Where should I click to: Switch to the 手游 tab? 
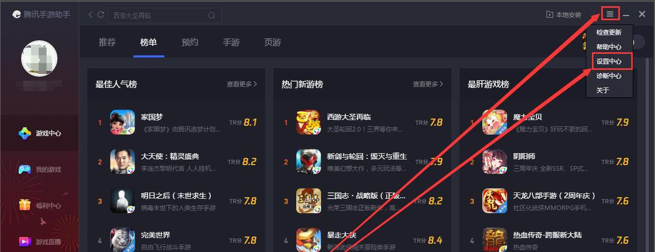pyautogui.click(x=231, y=42)
